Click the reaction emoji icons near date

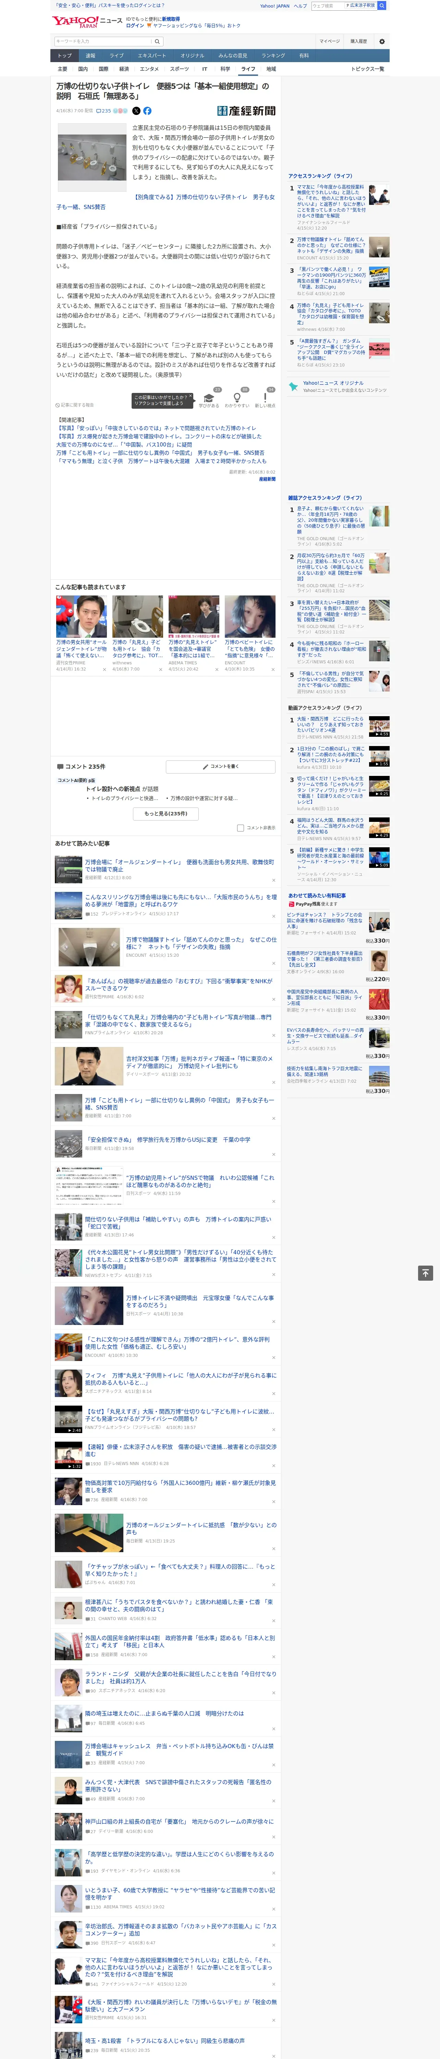click(x=121, y=111)
